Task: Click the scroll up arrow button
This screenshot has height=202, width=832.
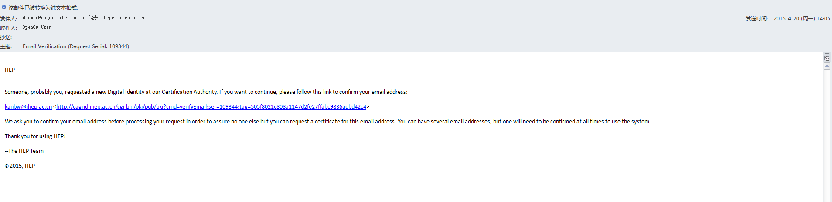Action: 827,66
